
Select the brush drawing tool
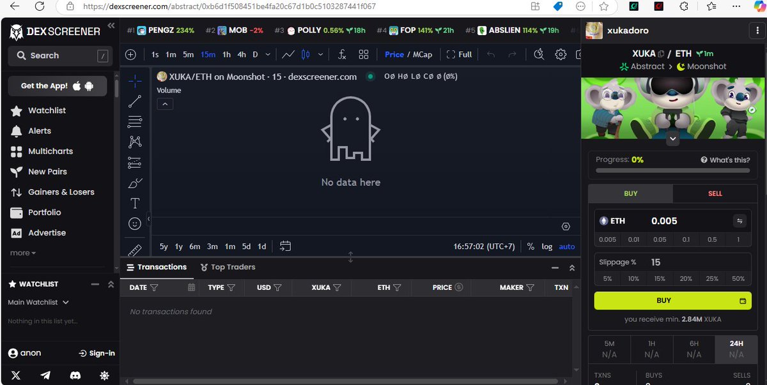point(135,183)
